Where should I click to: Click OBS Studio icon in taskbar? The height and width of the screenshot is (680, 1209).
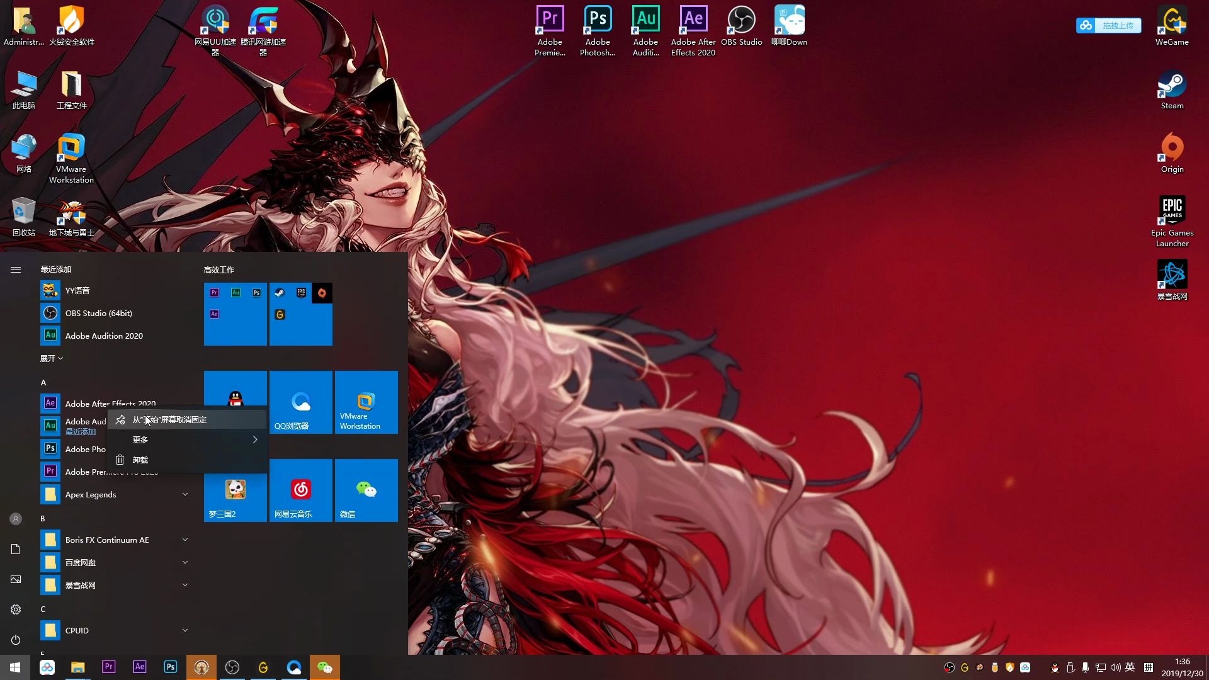[232, 667]
